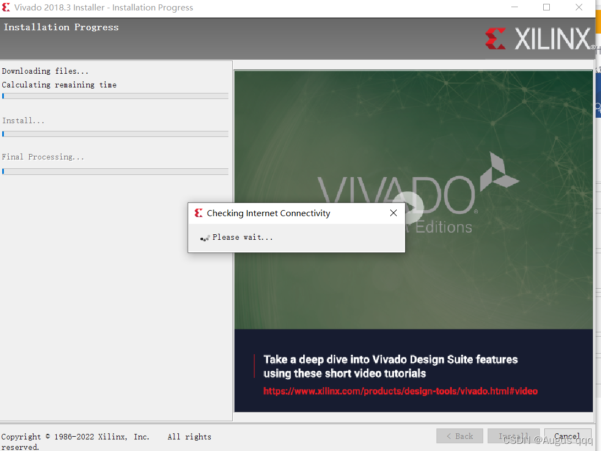Click the 'Install...' step label

[x=23, y=120]
